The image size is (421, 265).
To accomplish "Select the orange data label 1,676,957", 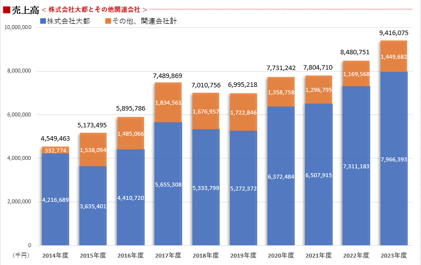I will 206,112.
